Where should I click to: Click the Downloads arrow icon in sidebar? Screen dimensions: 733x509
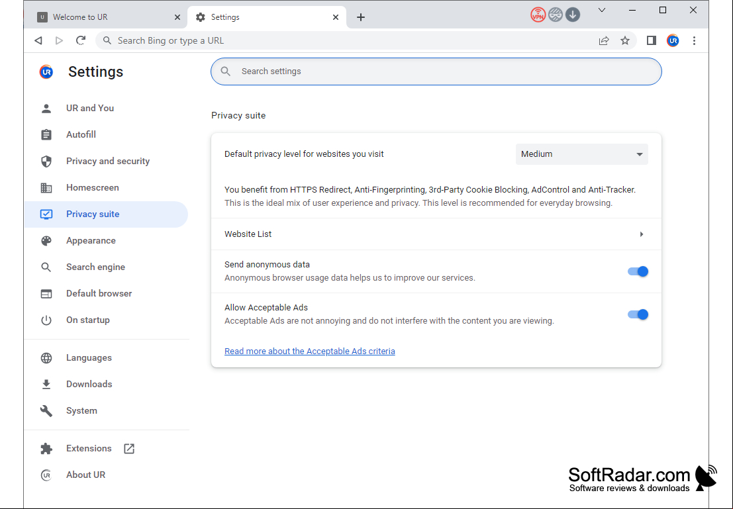[x=46, y=384]
